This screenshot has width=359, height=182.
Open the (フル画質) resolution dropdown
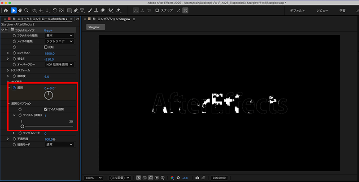[119, 178]
